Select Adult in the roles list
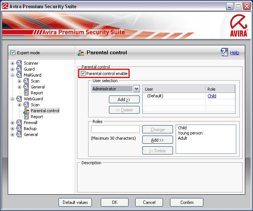Image resolution: width=253 pixels, height=211 pixels. pyautogui.click(x=183, y=138)
